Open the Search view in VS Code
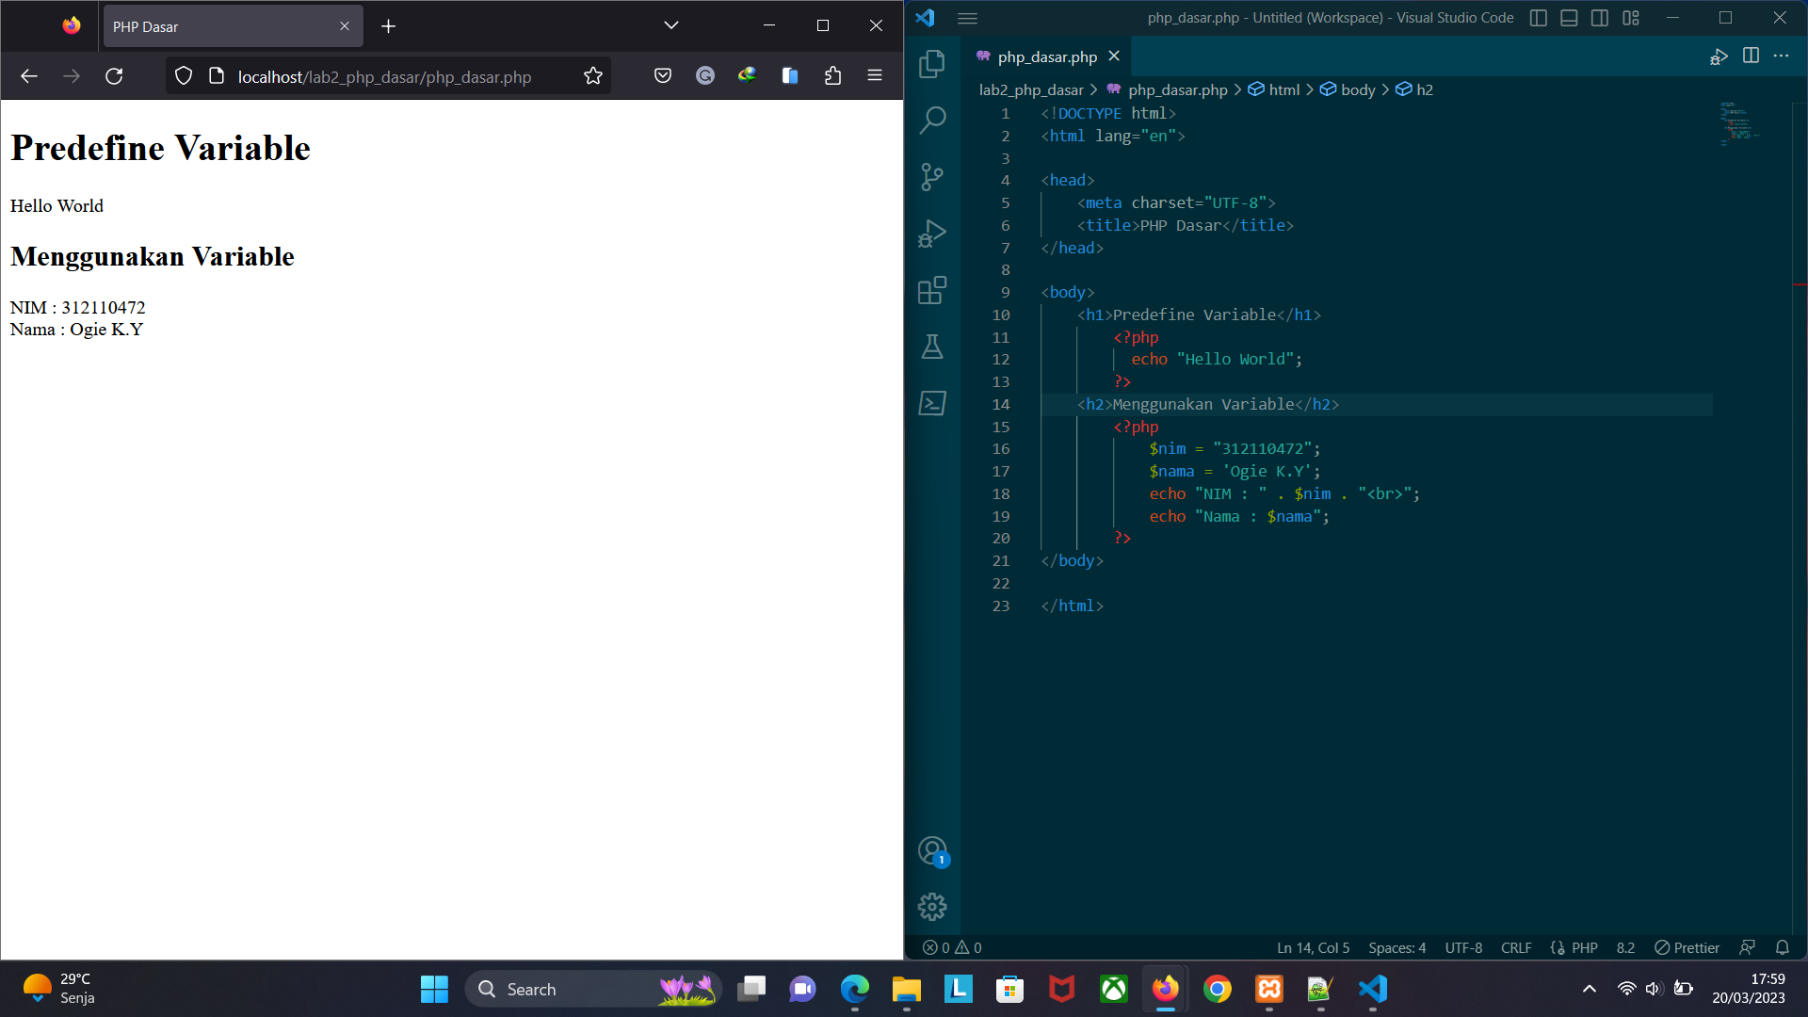 [931, 121]
